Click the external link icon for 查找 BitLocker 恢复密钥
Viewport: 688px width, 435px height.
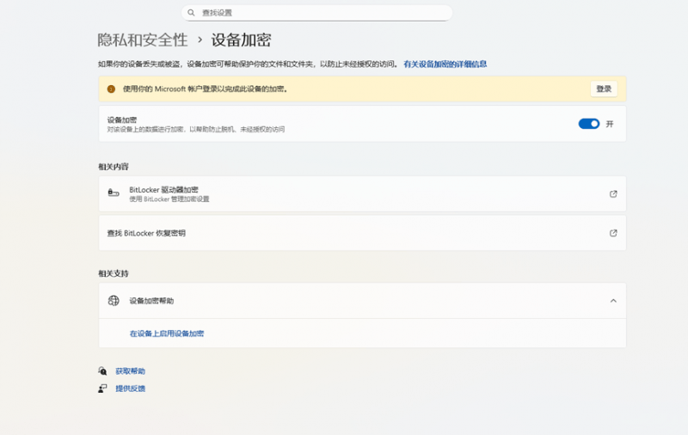(x=613, y=233)
